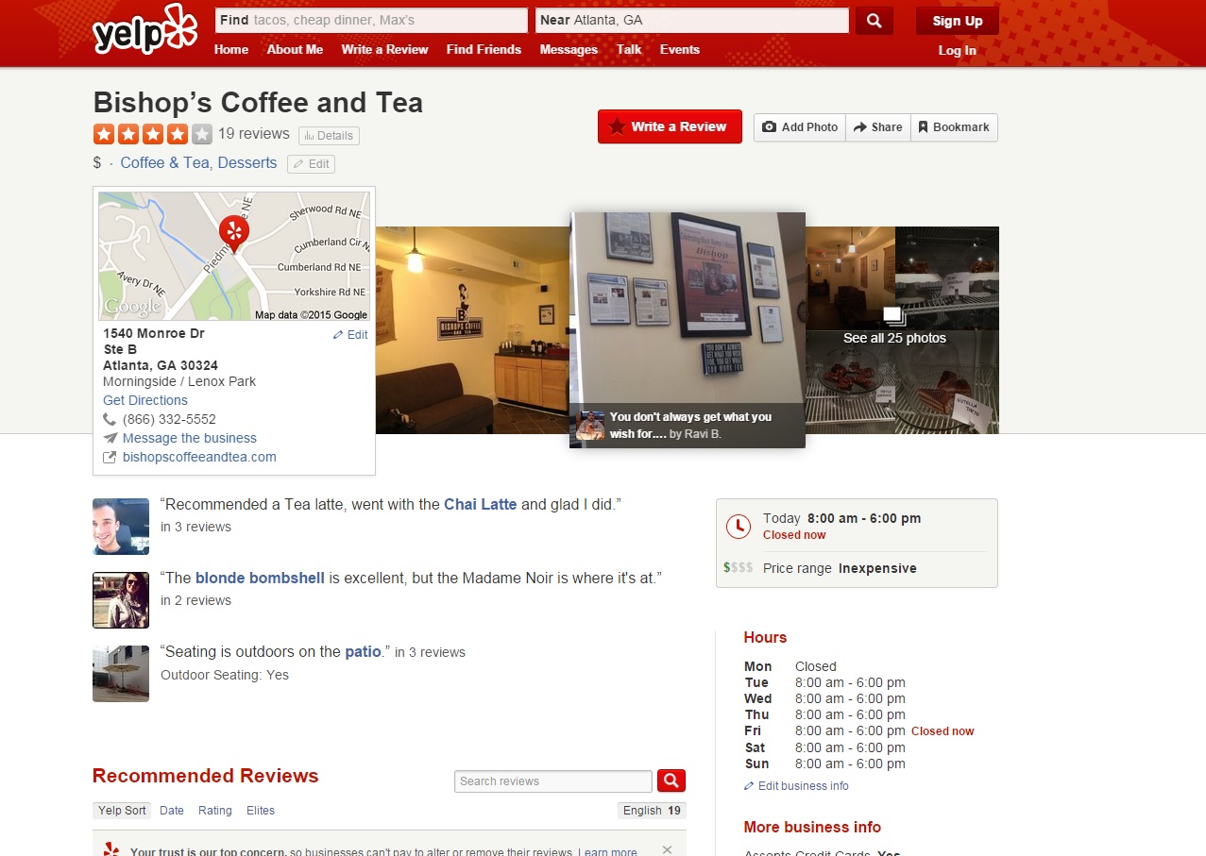
Task: Click the Share arrow button
Action: [877, 127]
